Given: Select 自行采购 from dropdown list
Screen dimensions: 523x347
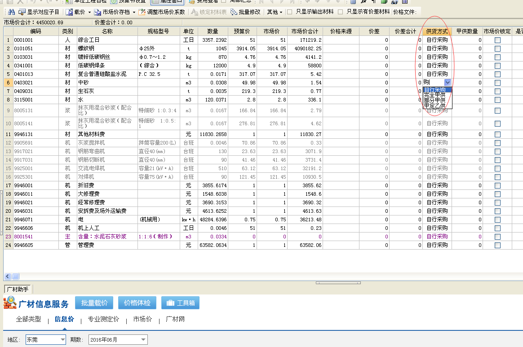Looking at the screenshot, I should pos(437,90).
